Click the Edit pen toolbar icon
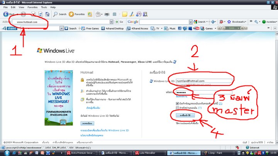The width and height of the screenshot is (278, 156). (132, 14)
